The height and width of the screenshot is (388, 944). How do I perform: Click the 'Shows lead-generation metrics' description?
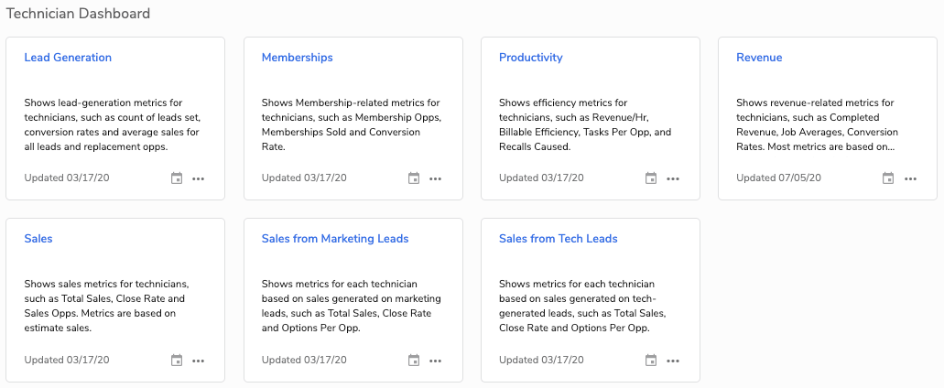click(112, 124)
